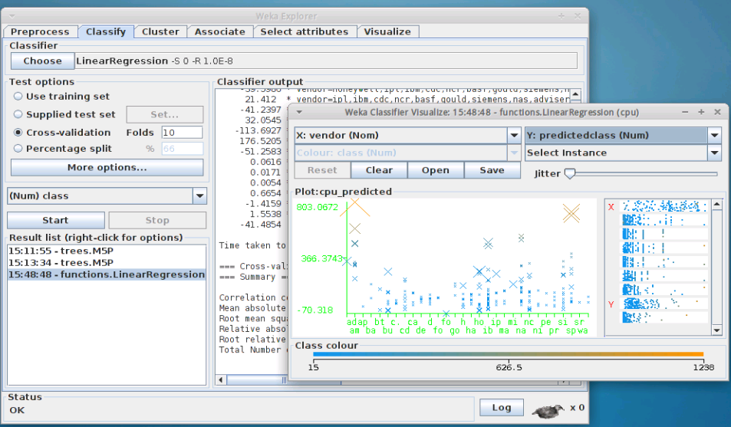Switch to the Associate tab
731x427 pixels.
click(219, 31)
